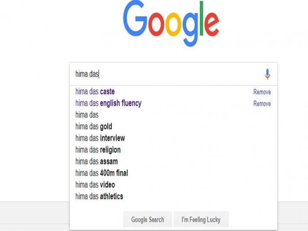Remove the 'hima das caste' history entry
Viewport: 308px width, 231px height.
(262, 92)
